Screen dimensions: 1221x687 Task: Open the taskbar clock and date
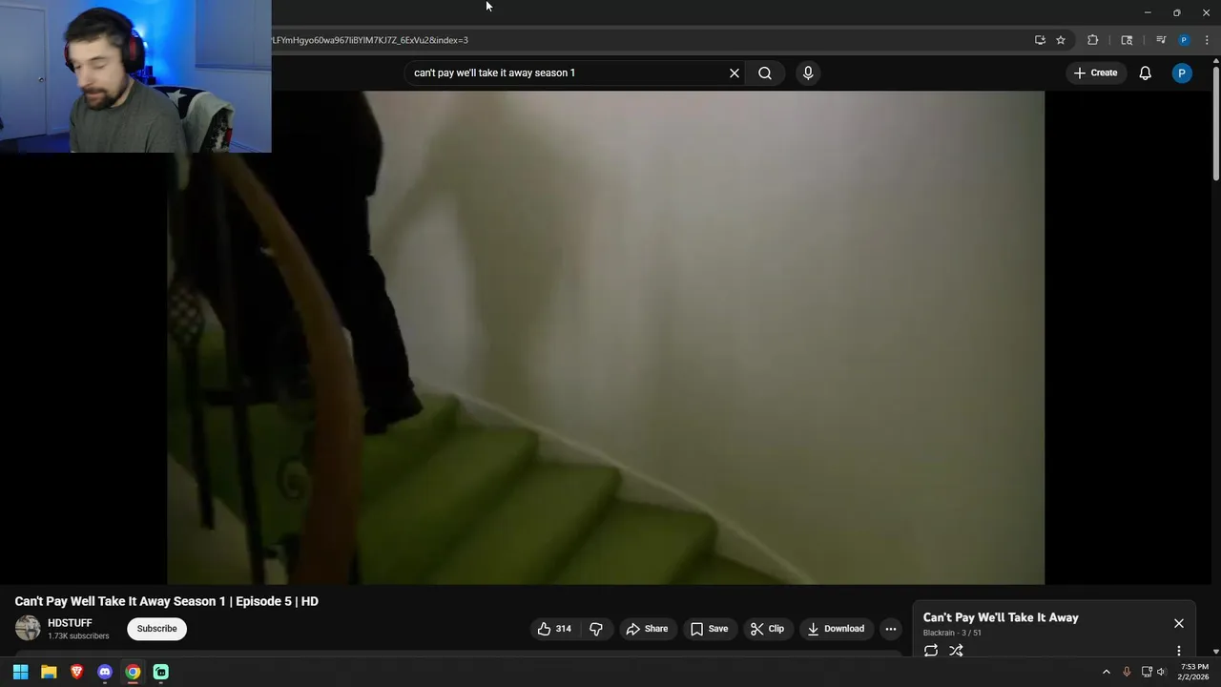pos(1193,672)
